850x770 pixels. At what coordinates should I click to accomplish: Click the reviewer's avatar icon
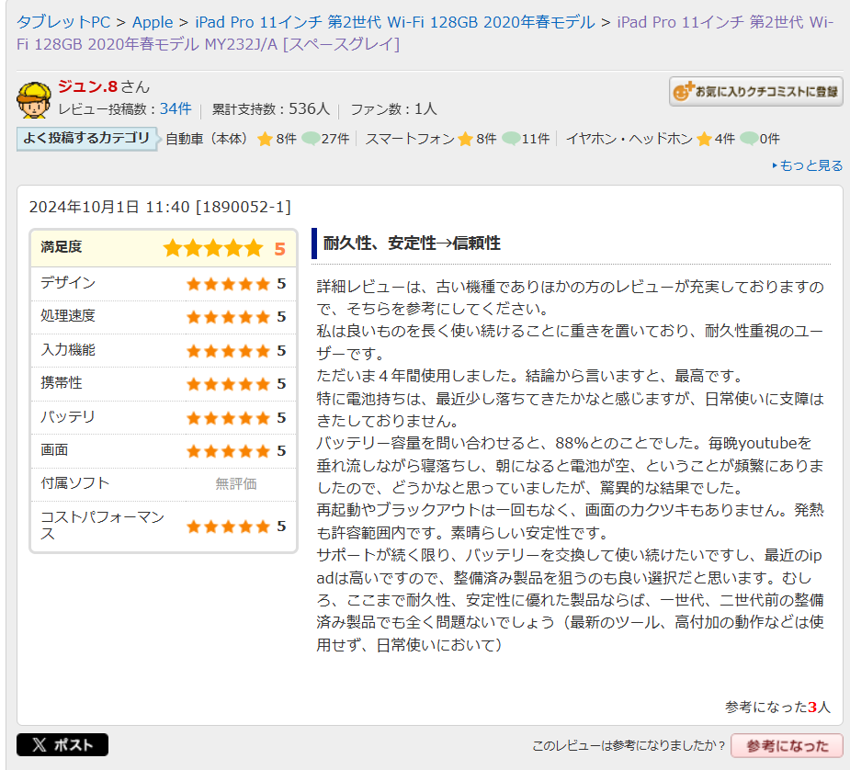pos(34,100)
